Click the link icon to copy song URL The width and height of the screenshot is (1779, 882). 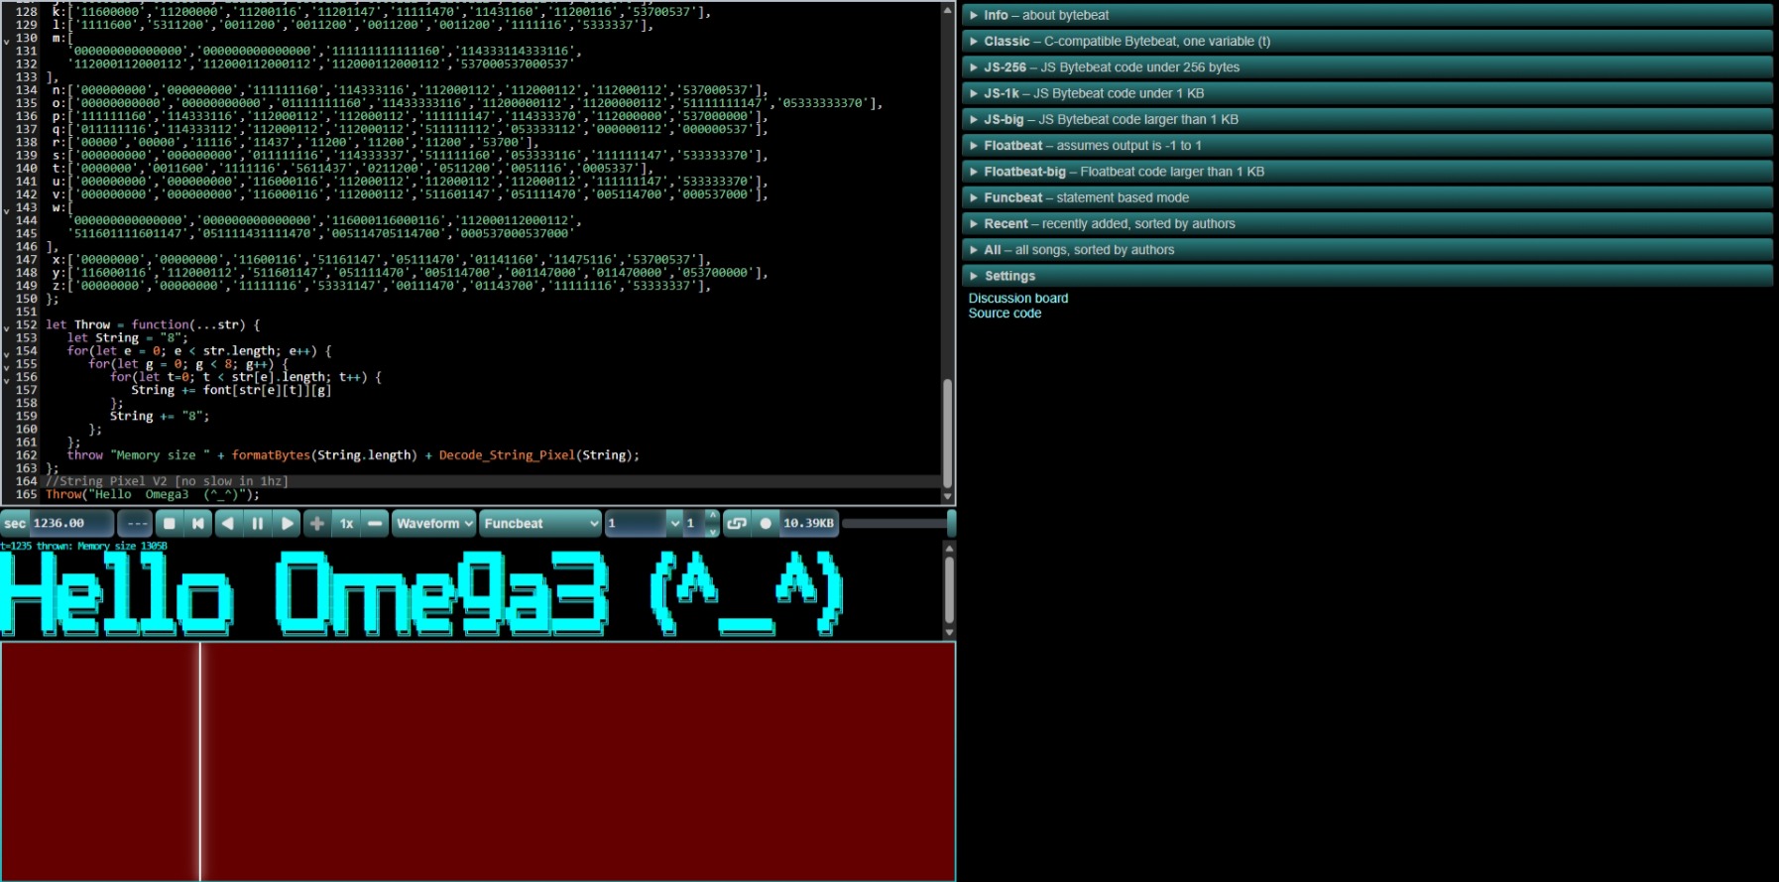tap(737, 523)
